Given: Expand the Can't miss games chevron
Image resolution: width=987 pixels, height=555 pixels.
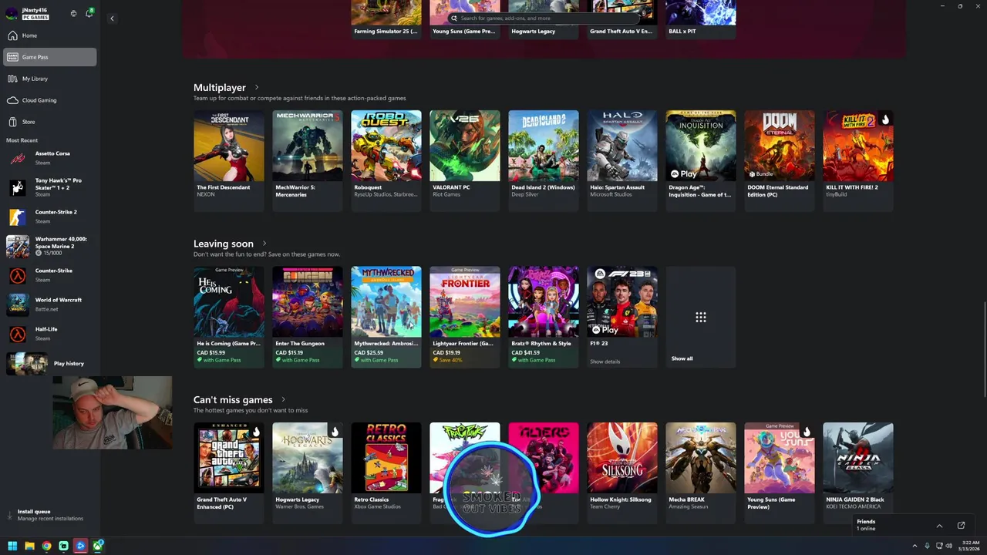Looking at the screenshot, I should click(284, 399).
